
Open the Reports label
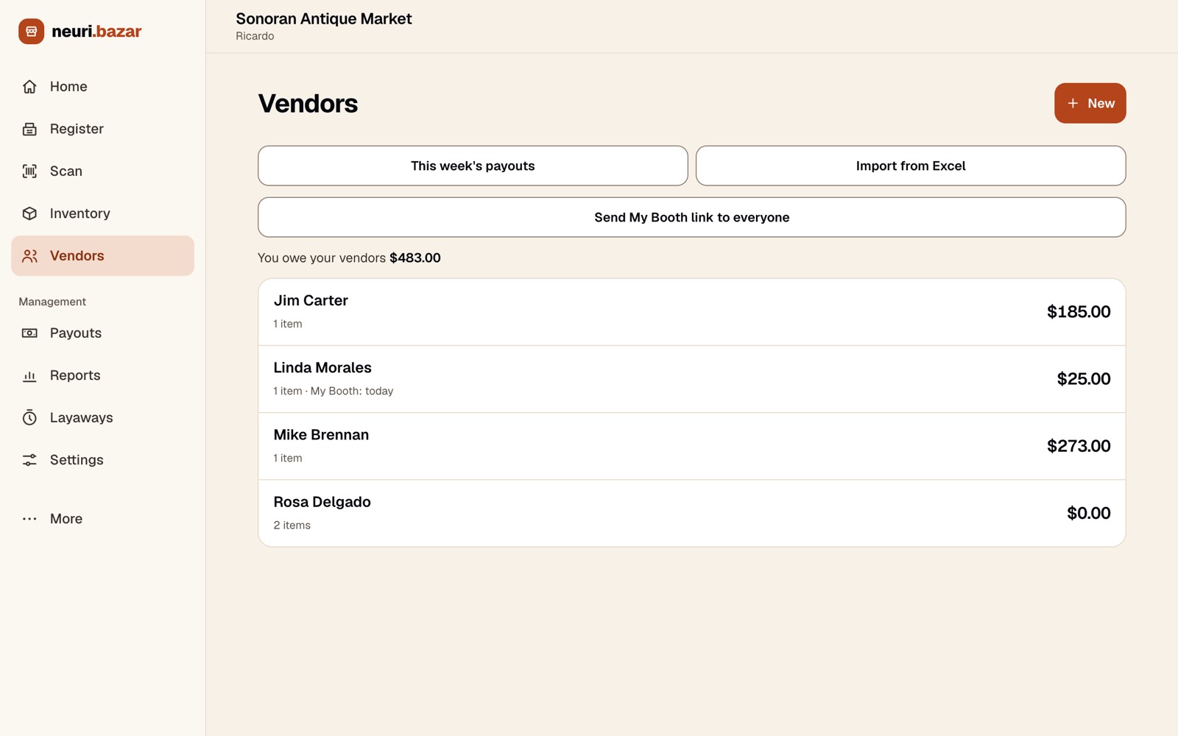[x=75, y=375]
